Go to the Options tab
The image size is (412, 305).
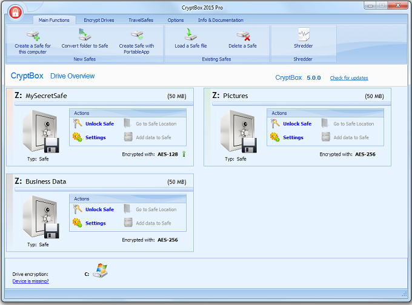(176, 20)
